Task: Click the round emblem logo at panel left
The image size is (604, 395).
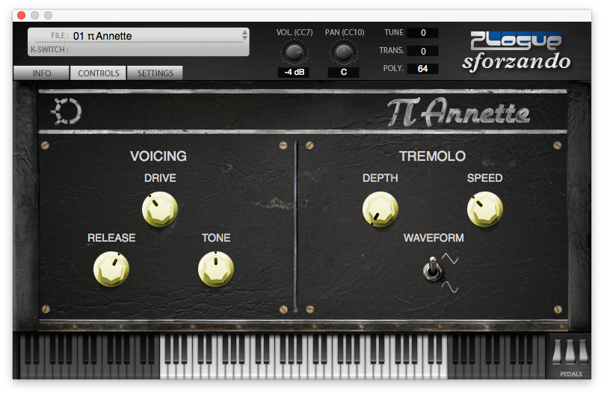Action: [x=67, y=111]
